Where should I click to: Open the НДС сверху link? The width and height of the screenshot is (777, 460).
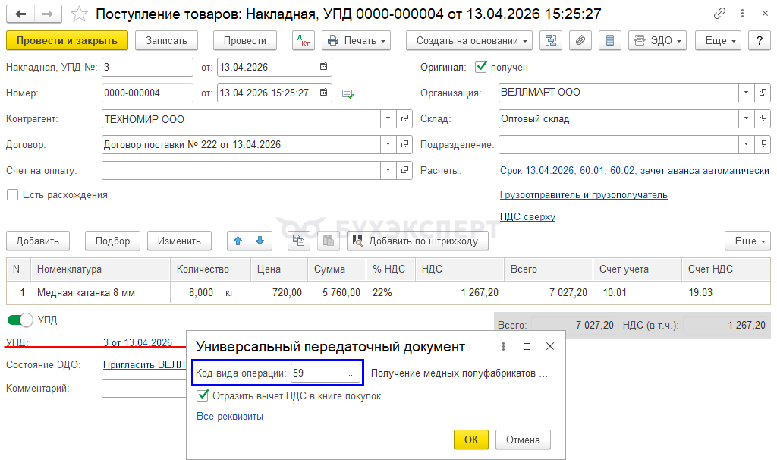coord(528,216)
